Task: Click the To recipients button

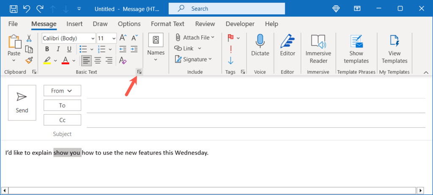Action: [63, 105]
